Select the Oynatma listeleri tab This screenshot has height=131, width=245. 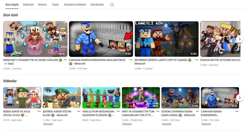[75, 5]
